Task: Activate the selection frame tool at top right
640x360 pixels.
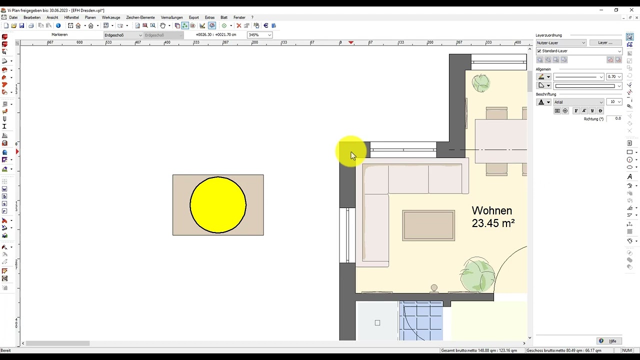Action: pos(629,37)
